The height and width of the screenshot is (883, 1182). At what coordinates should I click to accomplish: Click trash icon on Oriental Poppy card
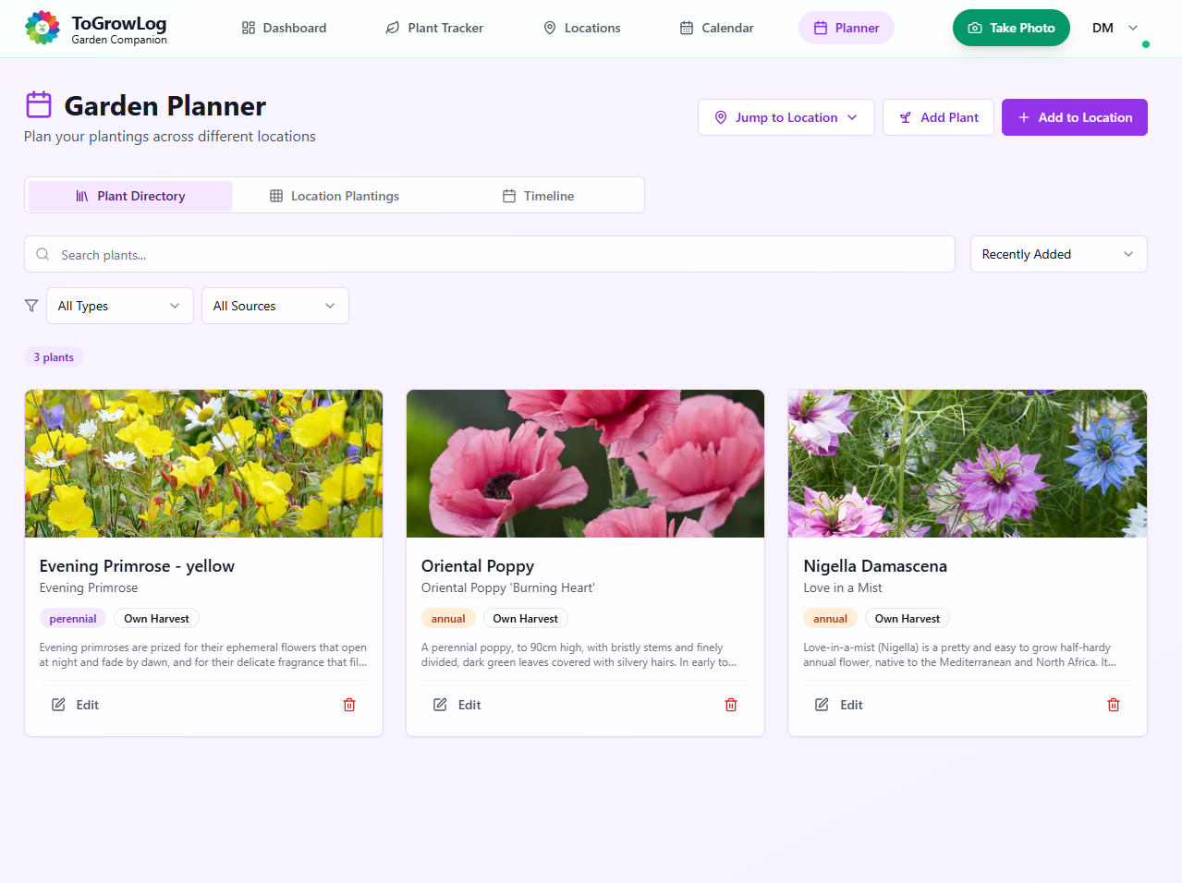pyautogui.click(x=731, y=705)
